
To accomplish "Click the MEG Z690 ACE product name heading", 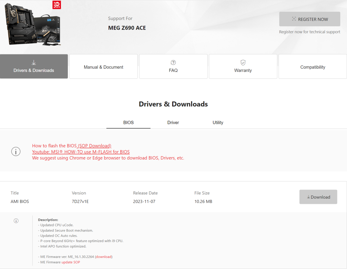I will tap(127, 28).
